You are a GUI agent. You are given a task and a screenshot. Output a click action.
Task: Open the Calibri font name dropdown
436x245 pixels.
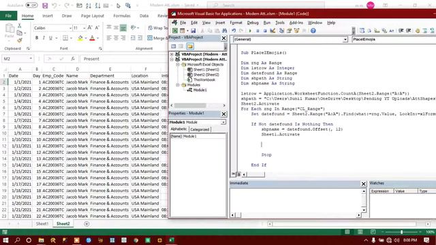click(x=70, y=28)
